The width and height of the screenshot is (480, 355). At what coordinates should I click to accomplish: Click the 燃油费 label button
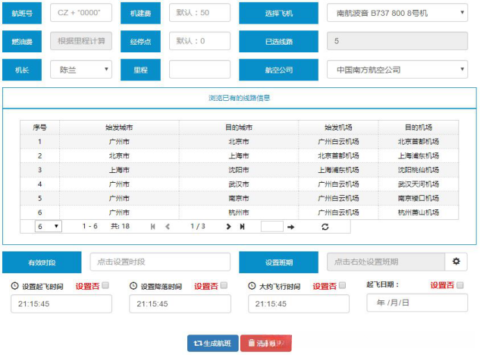[x=22, y=42]
